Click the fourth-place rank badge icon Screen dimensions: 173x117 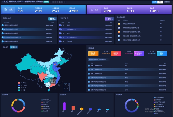pyautogui.click(x=119, y=36)
